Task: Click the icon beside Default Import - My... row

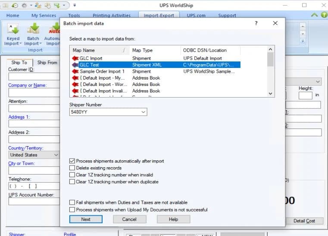Action: pos(75,78)
